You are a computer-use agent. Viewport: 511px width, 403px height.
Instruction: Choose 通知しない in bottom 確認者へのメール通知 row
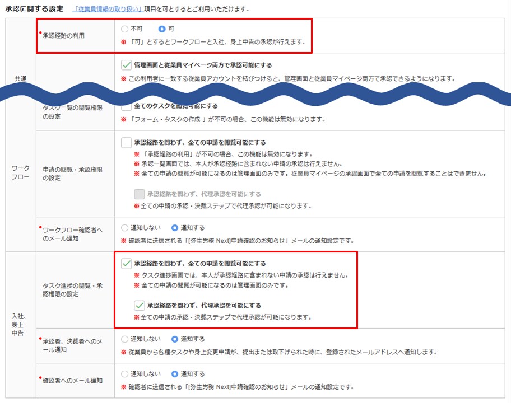(125, 374)
